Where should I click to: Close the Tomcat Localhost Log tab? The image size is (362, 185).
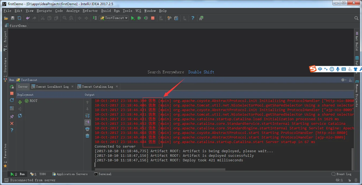[x=72, y=87]
